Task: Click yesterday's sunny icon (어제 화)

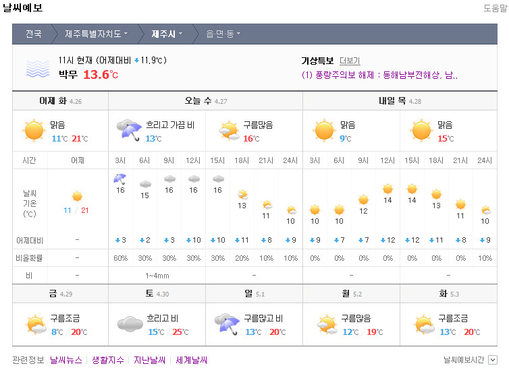Action: 34,130
